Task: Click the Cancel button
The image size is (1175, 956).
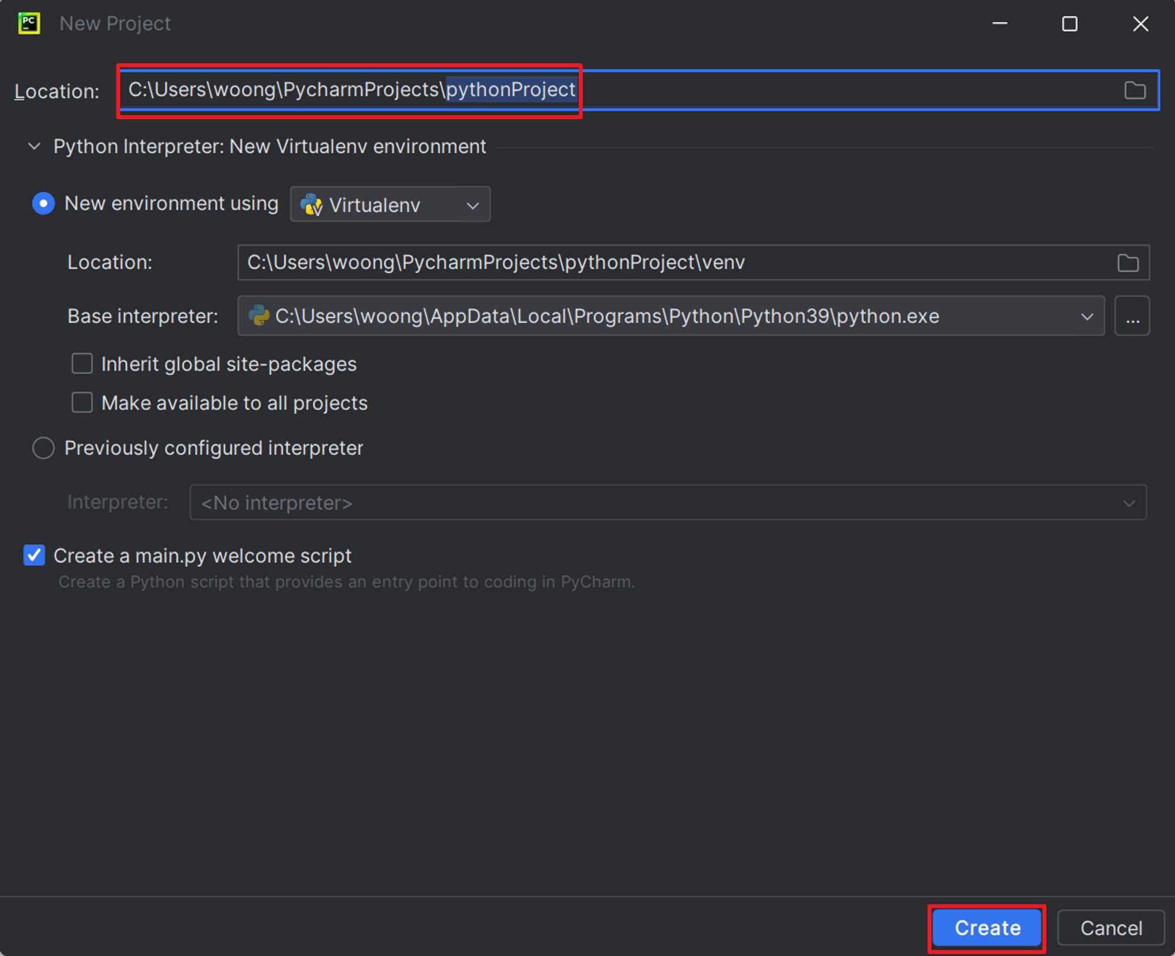Action: [1110, 928]
